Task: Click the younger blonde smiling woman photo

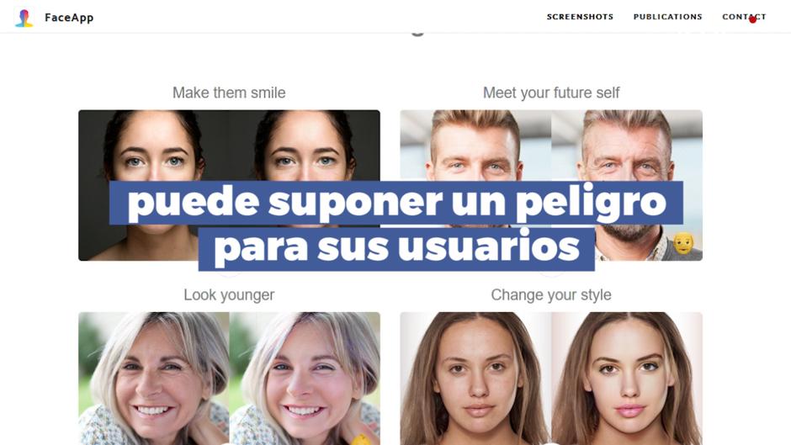Action: [305, 379]
